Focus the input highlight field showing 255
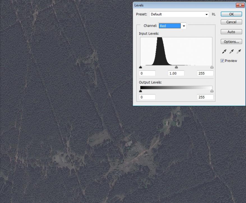The image size is (246, 203). pyautogui.click(x=205, y=73)
